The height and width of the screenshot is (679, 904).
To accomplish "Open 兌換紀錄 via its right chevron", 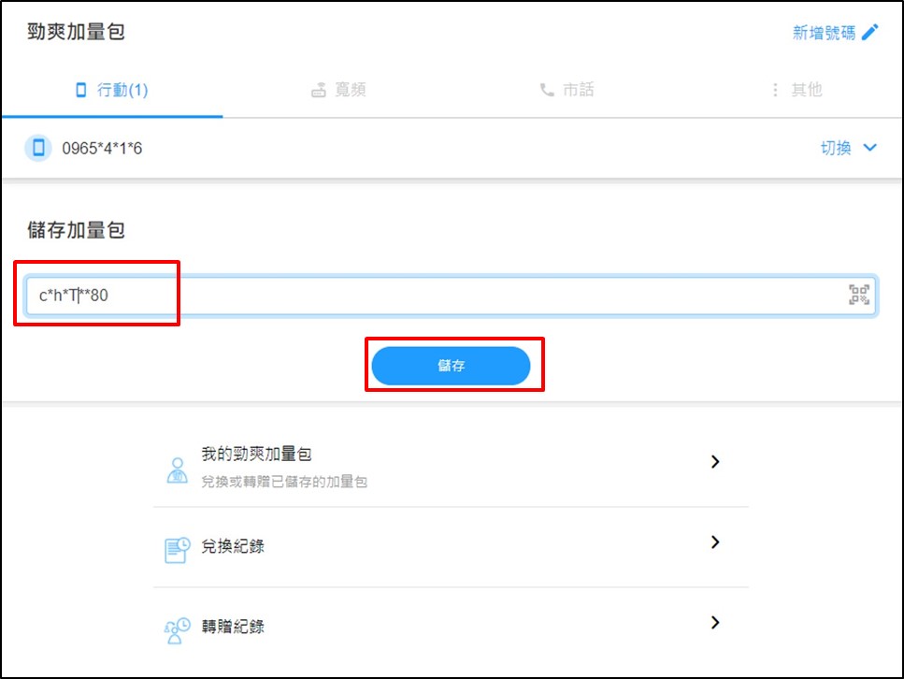I will [x=715, y=542].
